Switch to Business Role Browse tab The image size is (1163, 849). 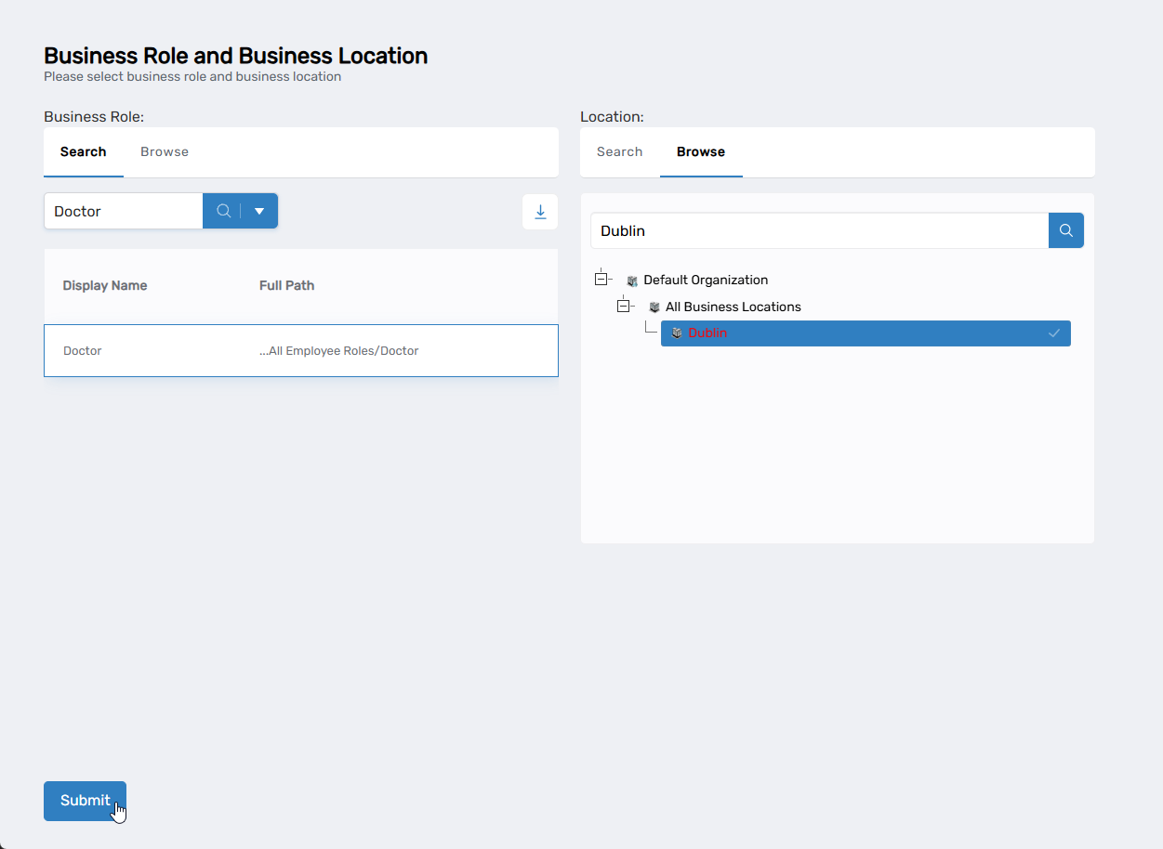point(165,151)
